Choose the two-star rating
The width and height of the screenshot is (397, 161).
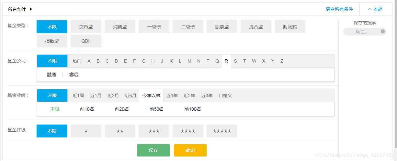(x=120, y=131)
